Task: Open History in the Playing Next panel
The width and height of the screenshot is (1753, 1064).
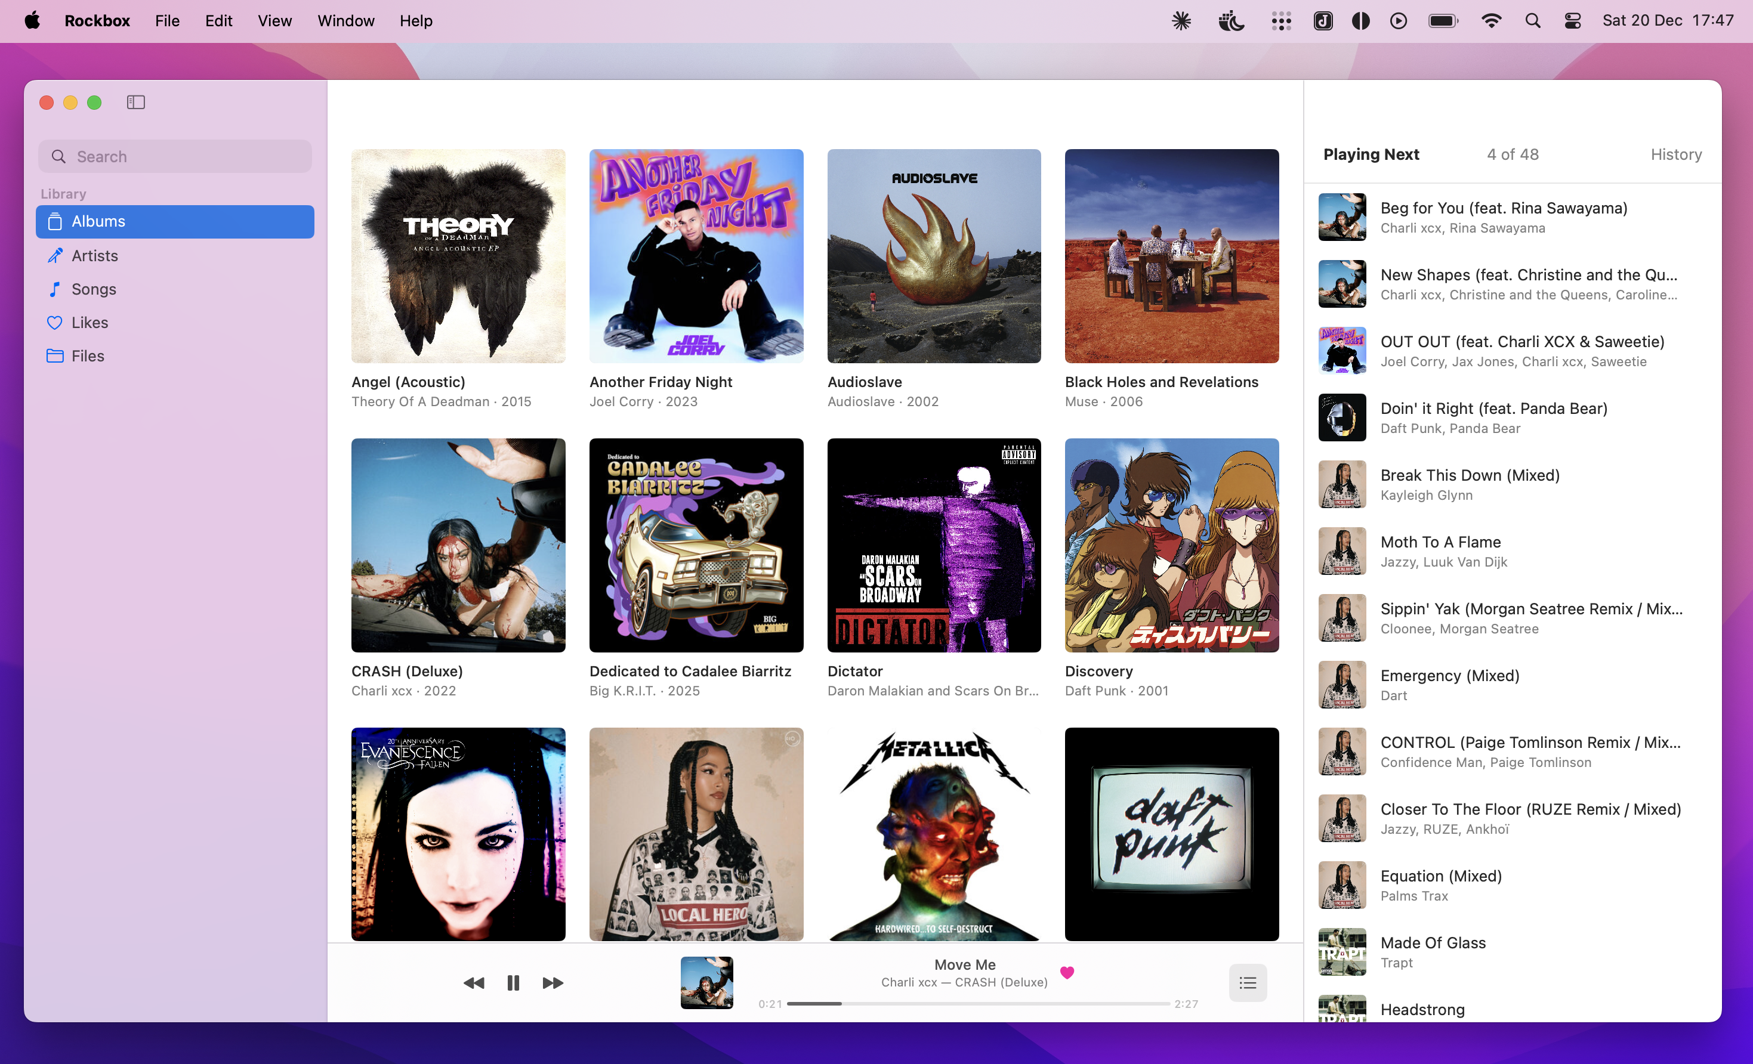Action: (x=1676, y=154)
